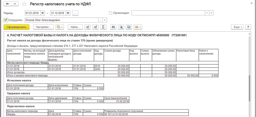Select income code cell 2400

(99, 69)
